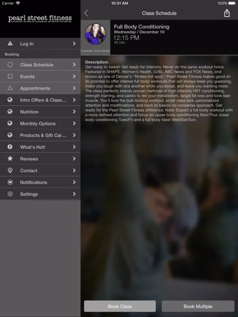238x317 pixels.
Task: Tap Danielle Schmieder's instructor photo
Action: [95, 34]
